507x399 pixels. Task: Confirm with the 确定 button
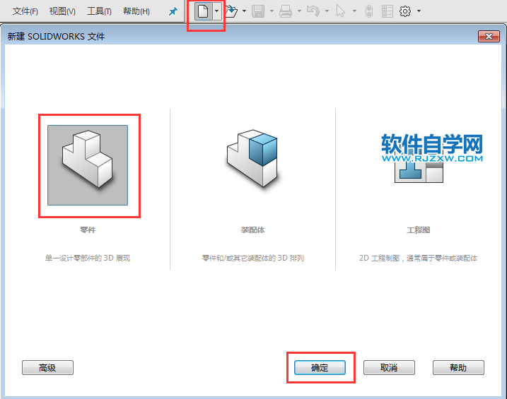coord(320,368)
